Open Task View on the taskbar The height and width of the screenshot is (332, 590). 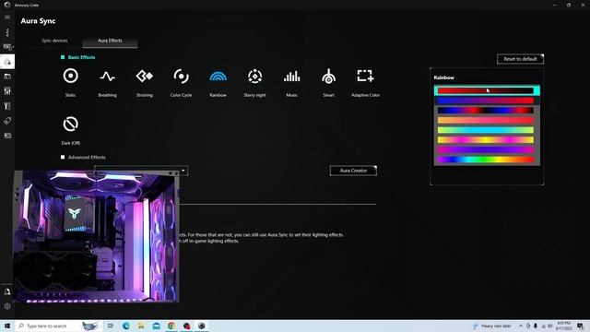click(x=111, y=326)
